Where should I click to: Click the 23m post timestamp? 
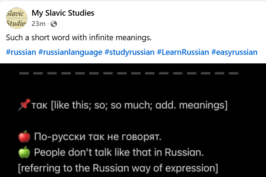38,24
